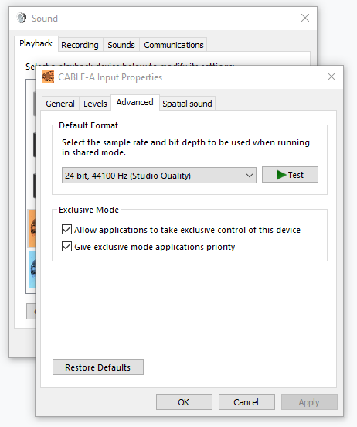
Task: Close the Sound window
Action: (305, 18)
